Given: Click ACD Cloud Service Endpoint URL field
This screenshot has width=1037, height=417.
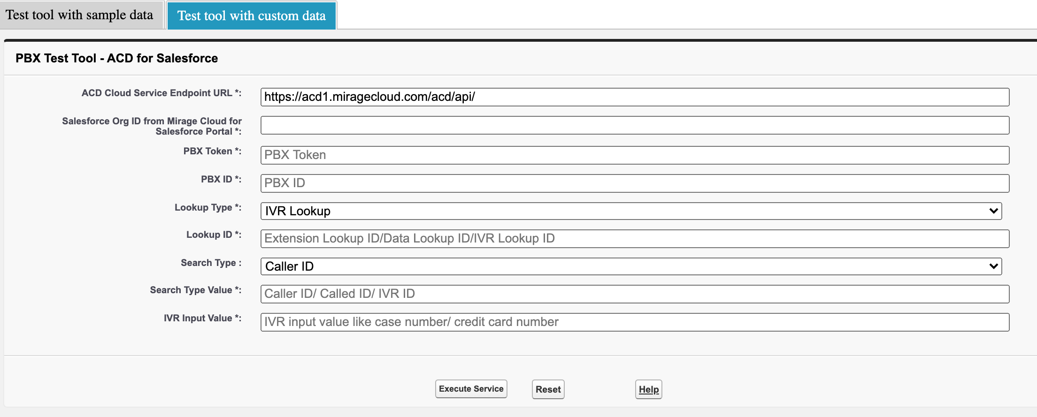Looking at the screenshot, I should click(635, 97).
